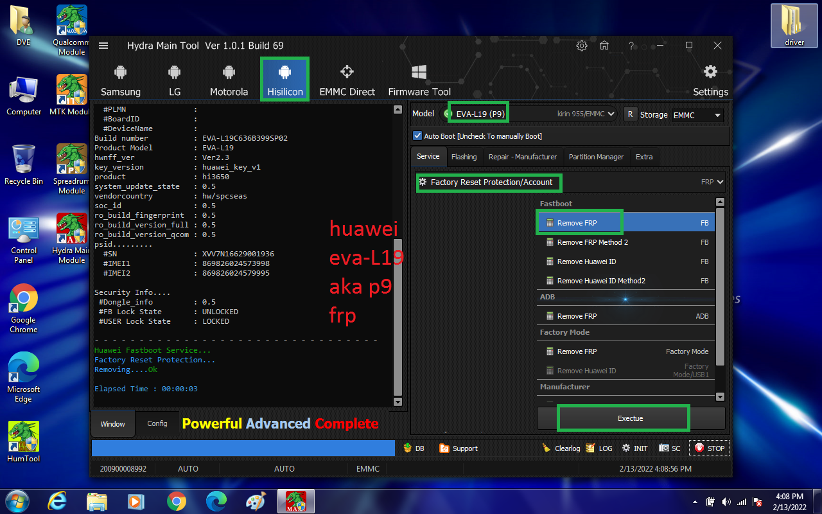The height and width of the screenshot is (514, 822).
Task: Click the log panel scroll down arrow
Action: (x=398, y=402)
